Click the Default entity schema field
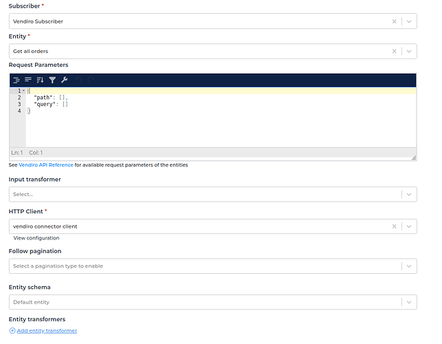This screenshot has width=442, height=344. click(x=213, y=302)
